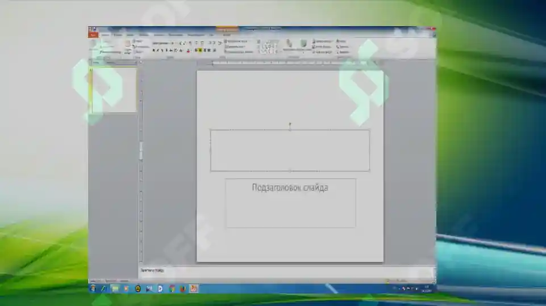The width and height of the screenshot is (546, 306).
Task: Switch to PowerPoint from the taskbar
Action: [194, 288]
